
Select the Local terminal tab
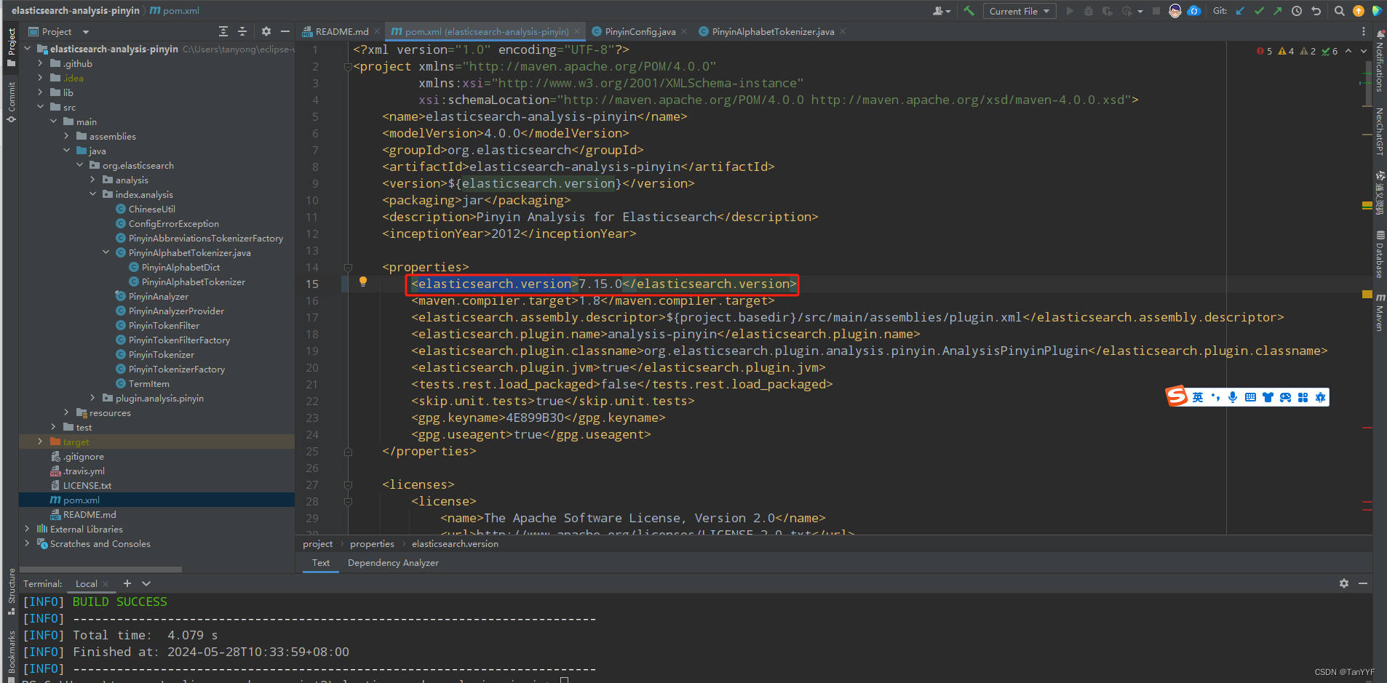[87, 583]
